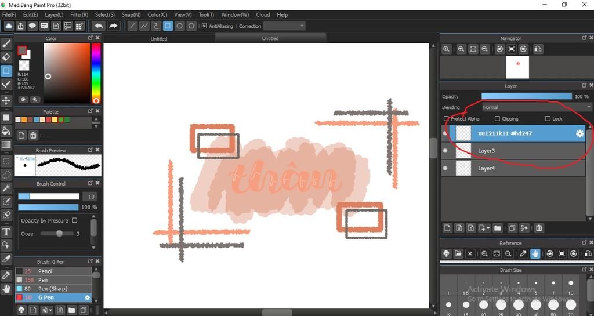The height and width of the screenshot is (316, 594).
Task: Toggle the AntiAliasing checkbox
Action: (204, 26)
